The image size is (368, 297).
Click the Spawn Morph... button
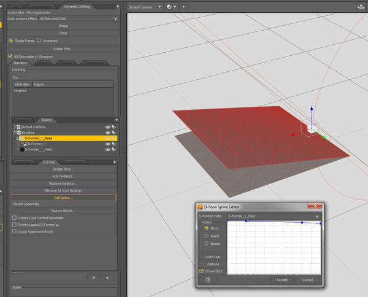pyautogui.click(x=63, y=211)
